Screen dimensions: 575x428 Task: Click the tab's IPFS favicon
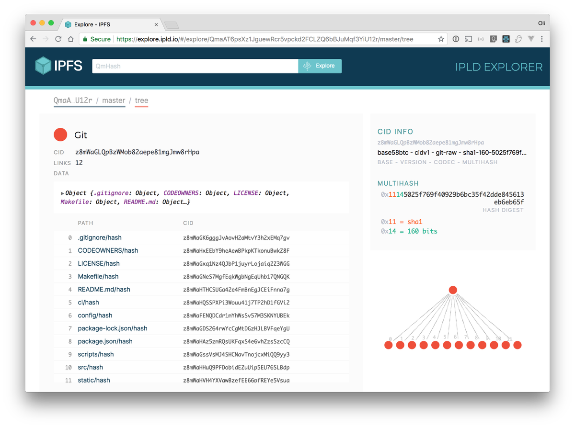coord(68,24)
